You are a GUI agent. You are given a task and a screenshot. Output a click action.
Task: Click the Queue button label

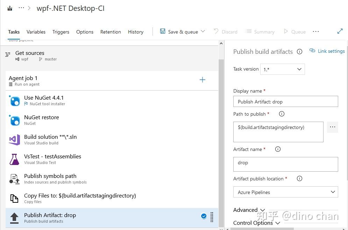coord(298,32)
